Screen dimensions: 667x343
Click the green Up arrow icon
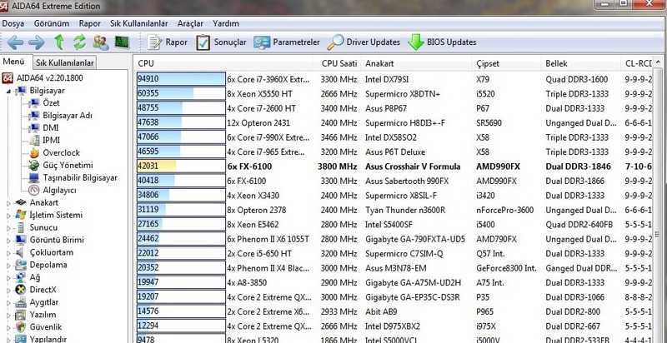59,42
